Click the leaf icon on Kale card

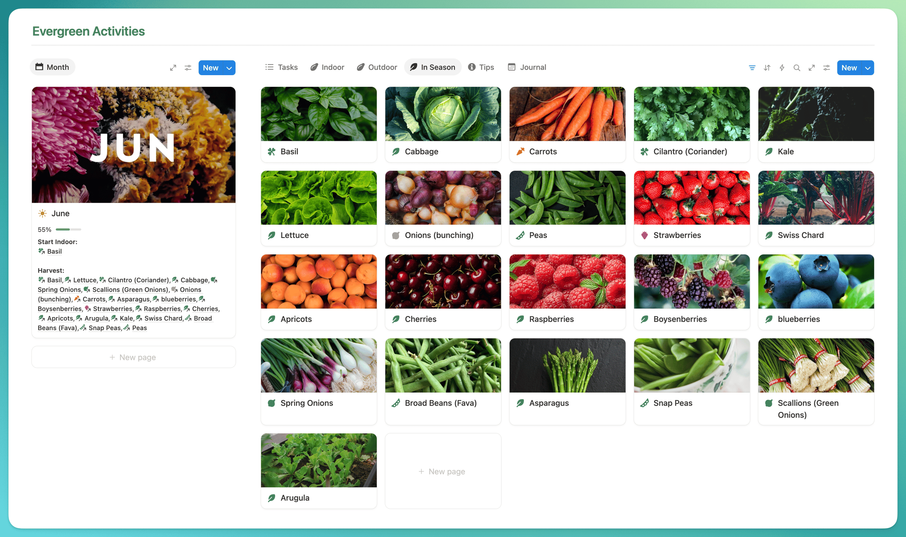tap(769, 151)
